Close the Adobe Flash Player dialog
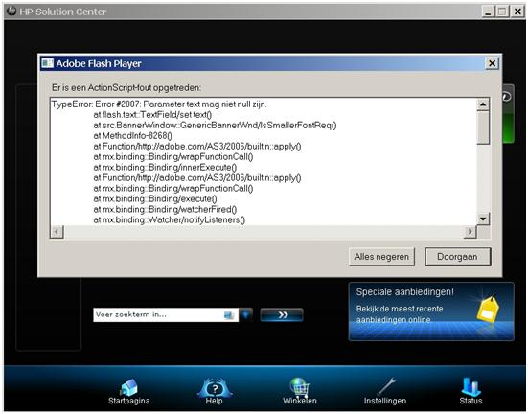This screenshot has width=528, height=414. click(x=492, y=63)
